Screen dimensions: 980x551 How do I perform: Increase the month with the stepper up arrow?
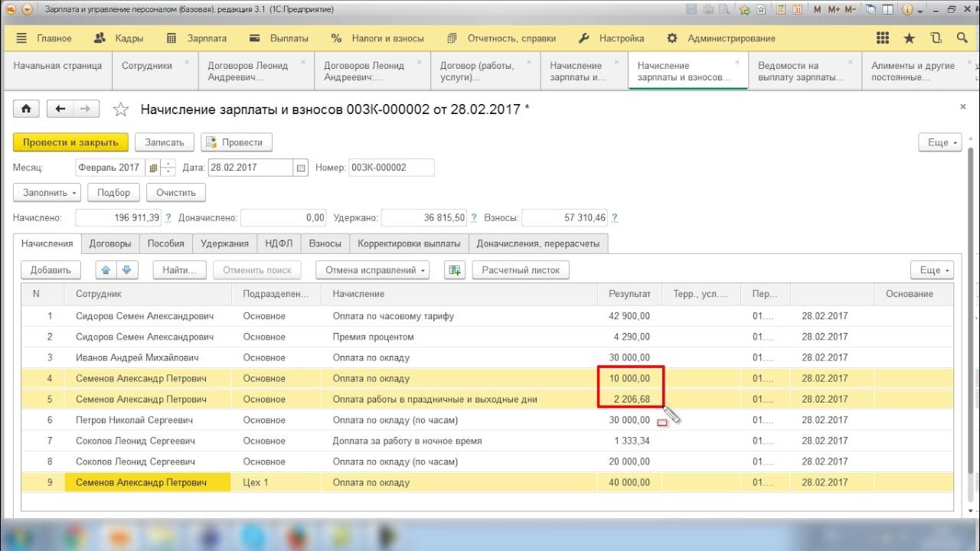[x=168, y=164]
